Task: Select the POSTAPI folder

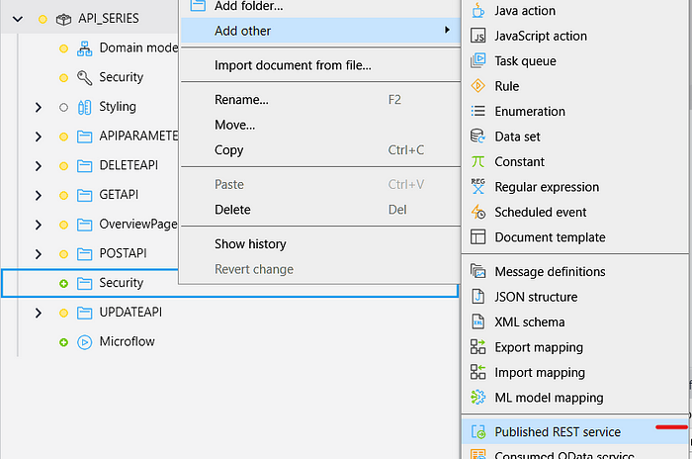Action: pos(124,253)
